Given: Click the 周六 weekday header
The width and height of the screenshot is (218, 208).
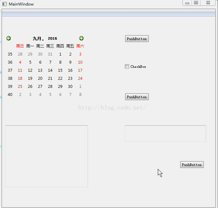Looking at the screenshot, I should tap(80, 46).
